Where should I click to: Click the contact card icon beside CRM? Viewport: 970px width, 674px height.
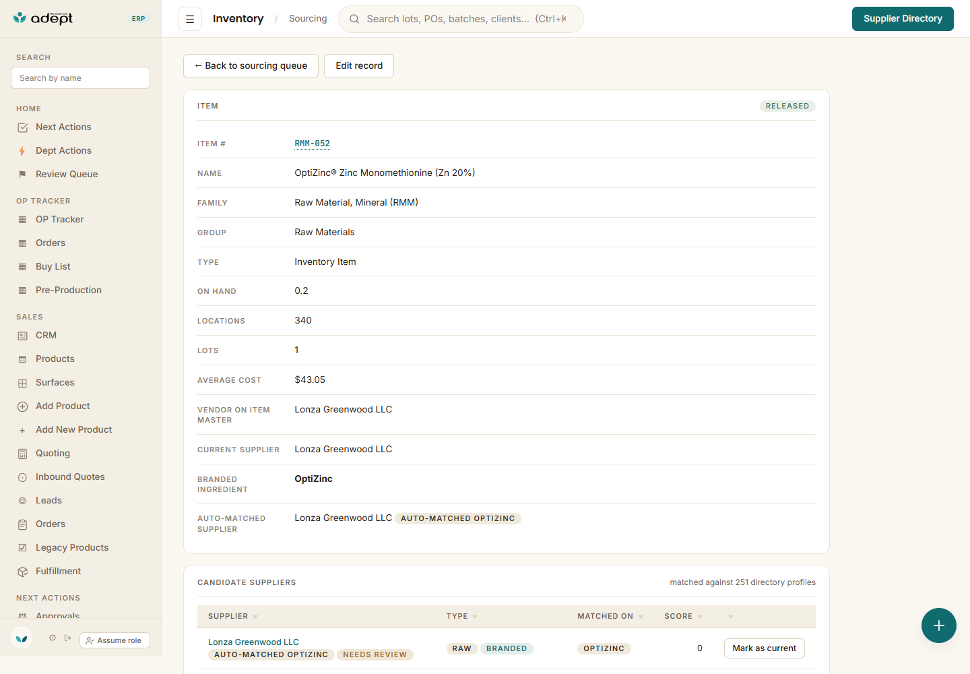point(22,336)
